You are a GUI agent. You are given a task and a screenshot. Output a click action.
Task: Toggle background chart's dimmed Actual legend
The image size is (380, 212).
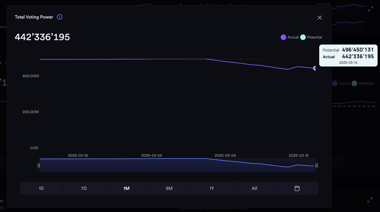(341, 83)
